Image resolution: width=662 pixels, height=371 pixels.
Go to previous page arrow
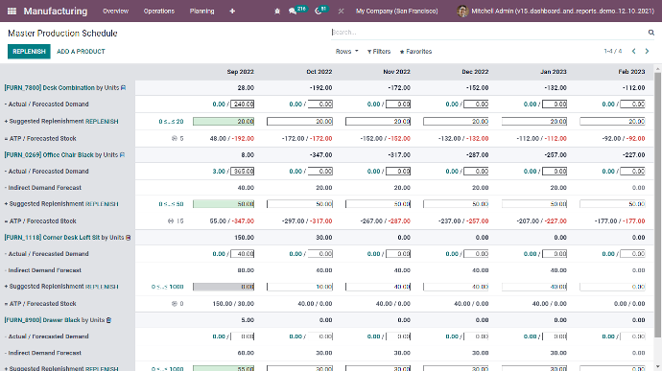634,51
